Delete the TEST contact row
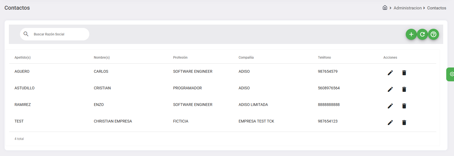 point(404,123)
